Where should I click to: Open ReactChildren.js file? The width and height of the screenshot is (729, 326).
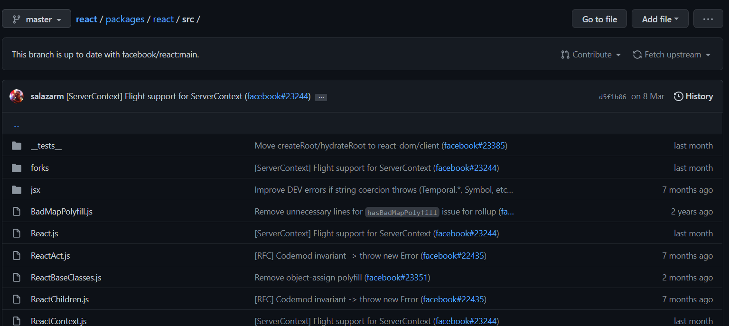click(60, 299)
